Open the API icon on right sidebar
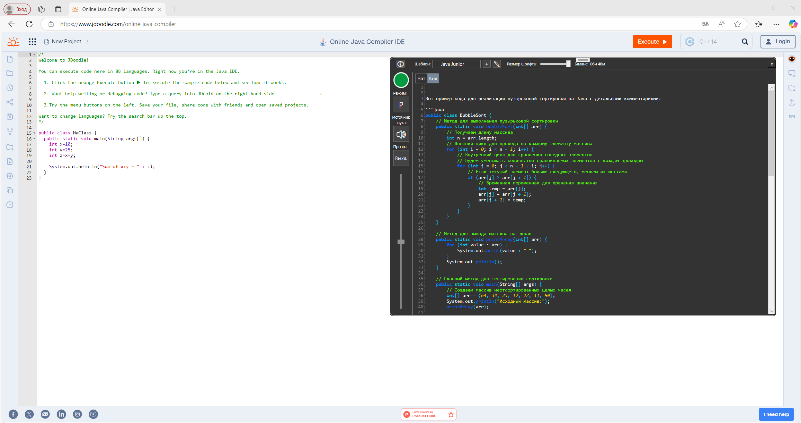The image size is (801, 423). point(792,117)
